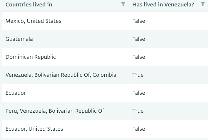The width and height of the screenshot is (208, 140).
Task: Click the column divider between the headers
Action: [129, 6]
